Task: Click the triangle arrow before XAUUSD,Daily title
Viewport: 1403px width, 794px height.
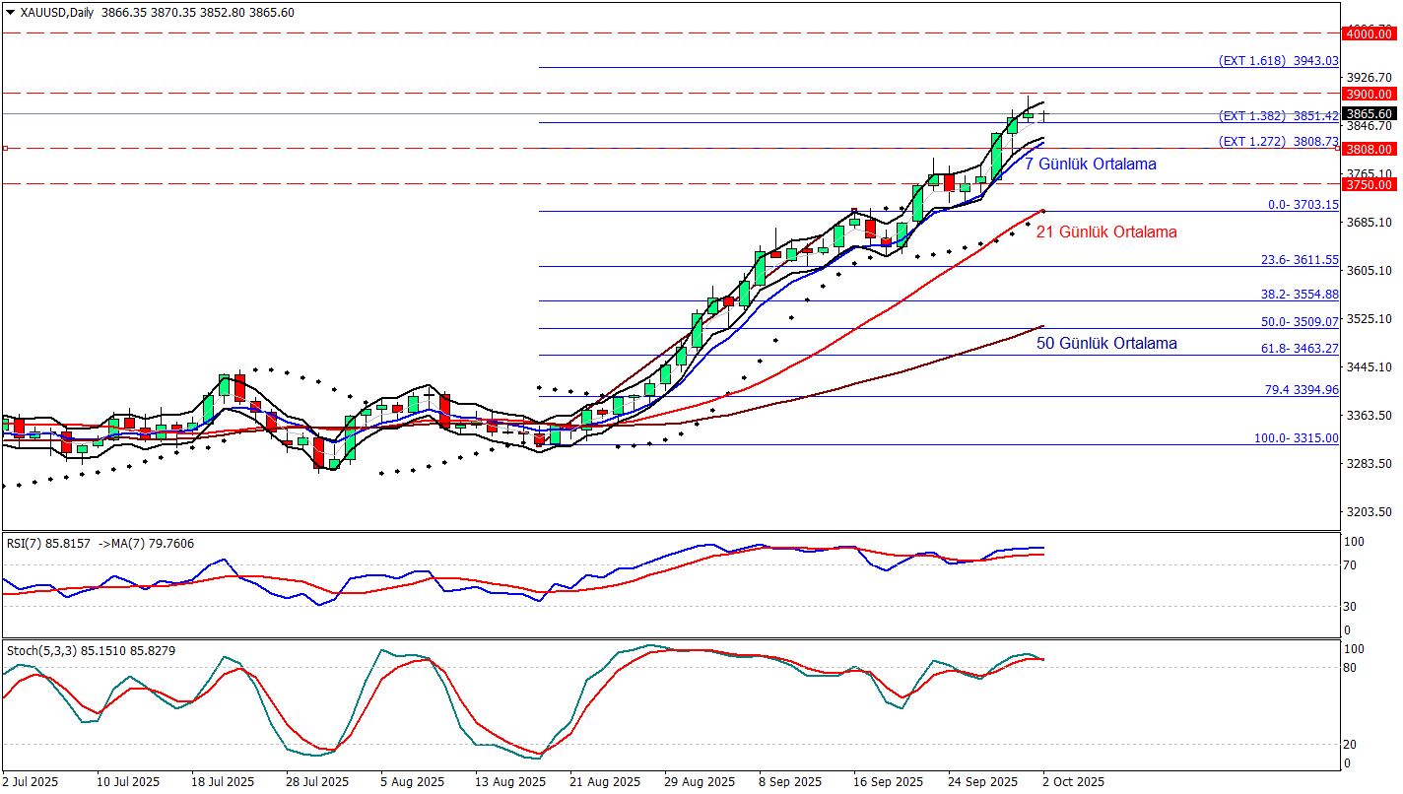Action: click(10, 13)
